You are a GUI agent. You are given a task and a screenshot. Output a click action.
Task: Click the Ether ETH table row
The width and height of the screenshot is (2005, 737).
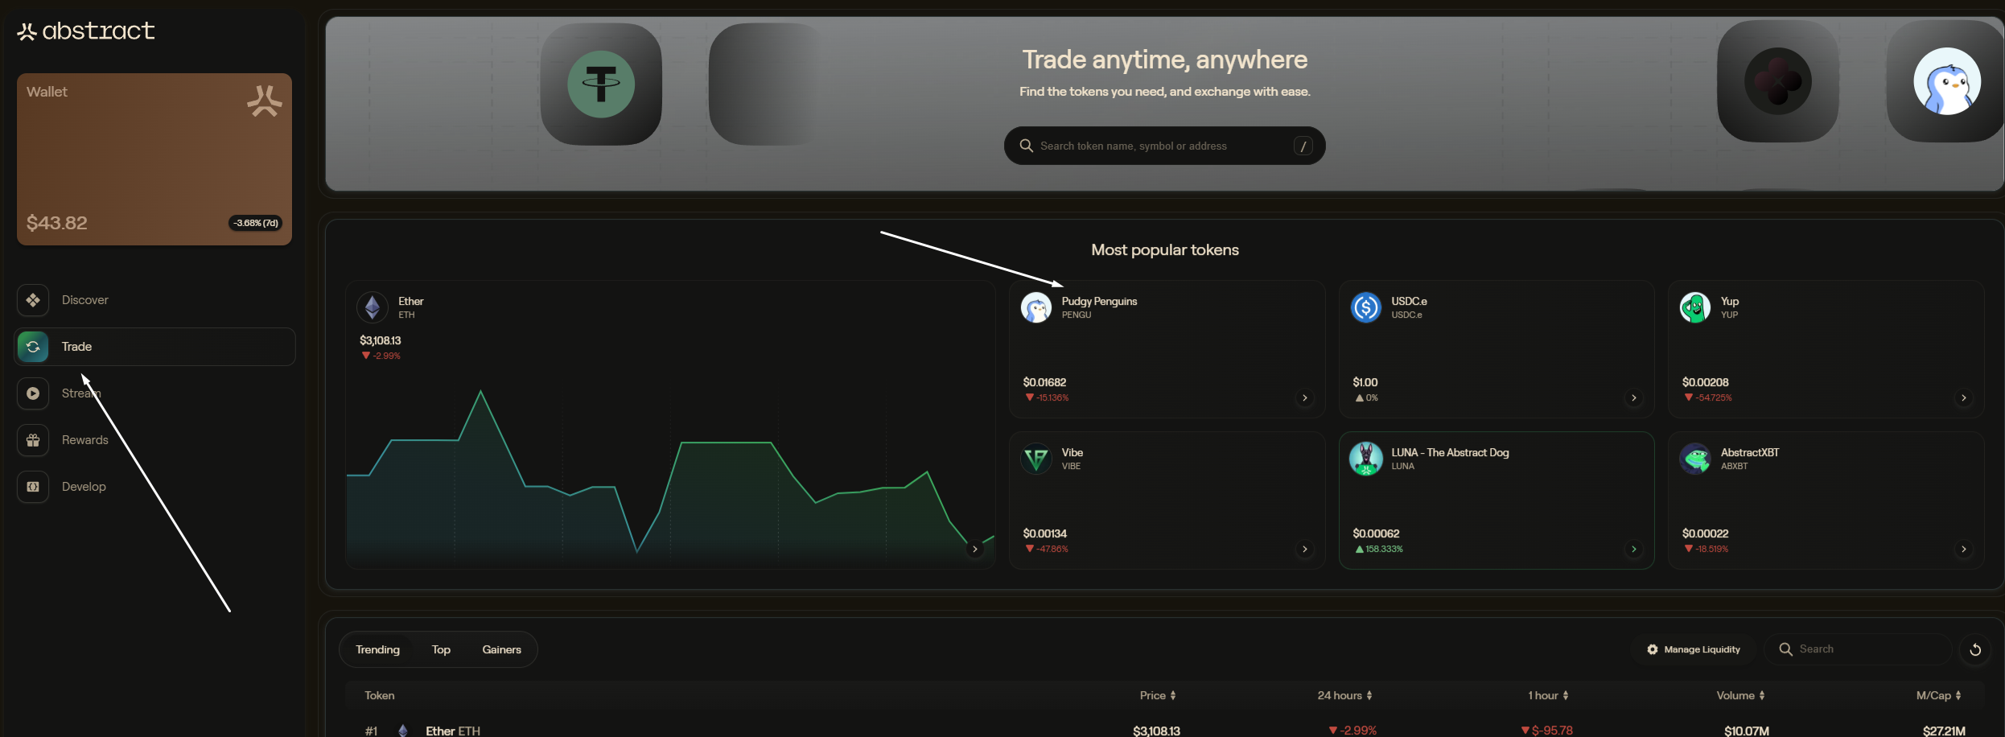pyautogui.click(x=1165, y=731)
